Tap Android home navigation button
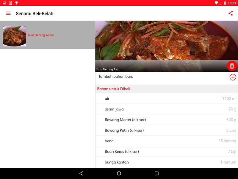Viewport: 238px width, 179px height. [119, 173]
